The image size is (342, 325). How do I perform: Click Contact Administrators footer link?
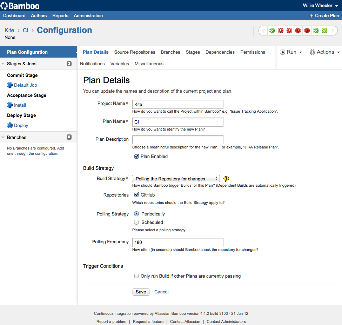226,321
